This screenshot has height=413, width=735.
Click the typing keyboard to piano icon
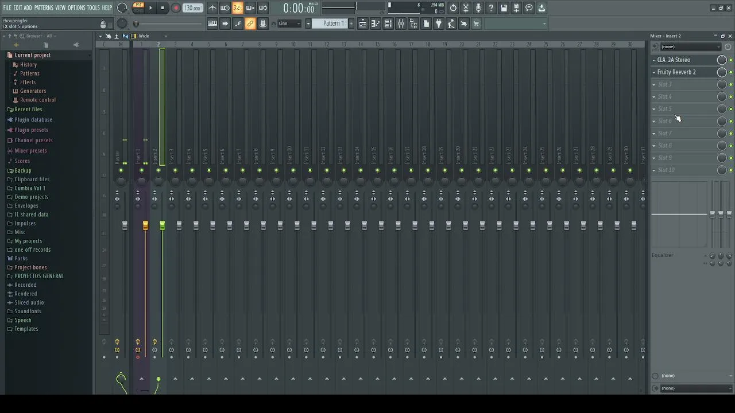tap(212, 24)
